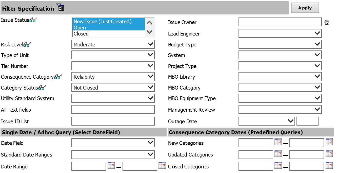Click the All Text fields input box
The height and width of the screenshot is (173, 337).
[113, 110]
